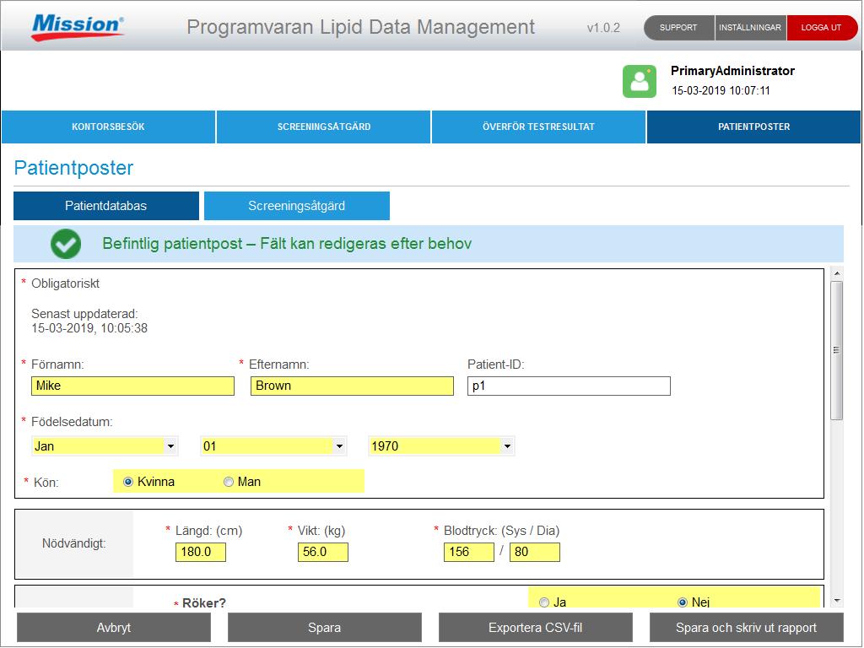Open Inställningar settings
Screen dimensions: 864x648
(750, 28)
